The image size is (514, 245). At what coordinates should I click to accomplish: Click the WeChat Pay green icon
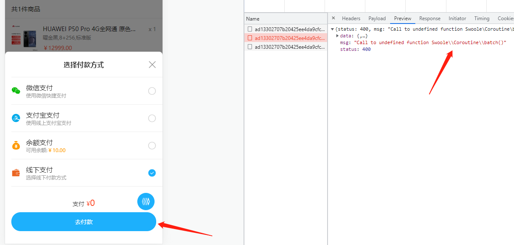pos(16,91)
